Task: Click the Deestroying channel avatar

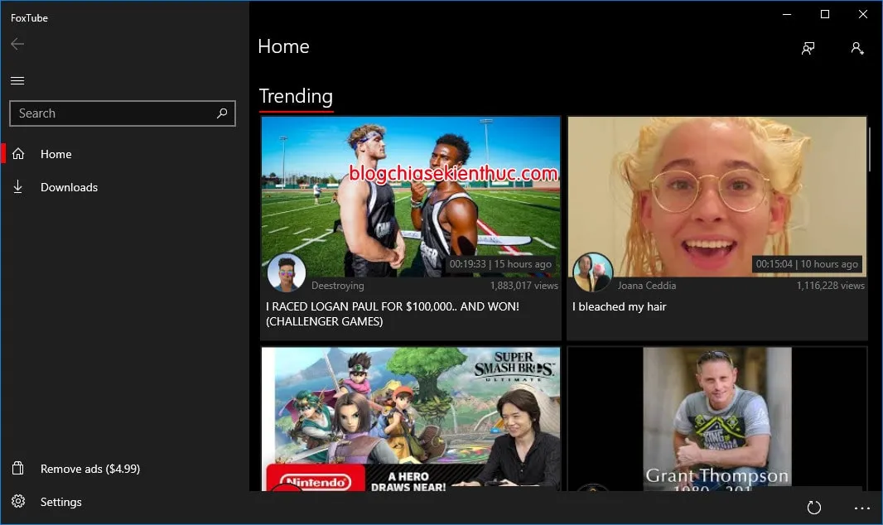Action: click(x=286, y=272)
